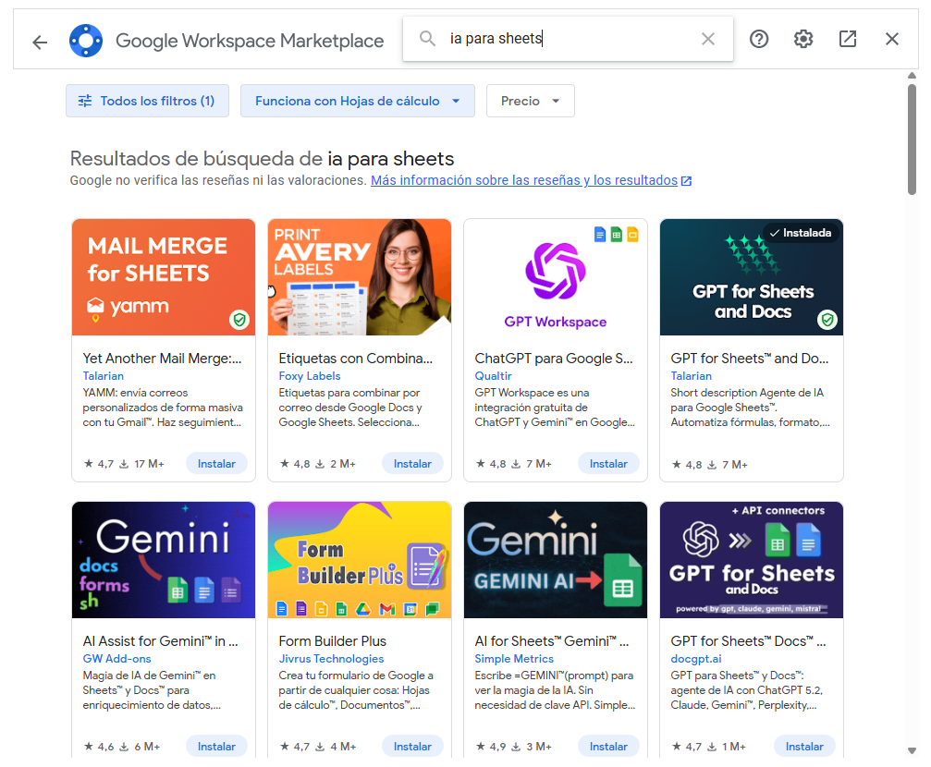This screenshot has height=767, width=931.
Task: Open title 'ChatGPT para Google S...'
Action: pos(554,358)
